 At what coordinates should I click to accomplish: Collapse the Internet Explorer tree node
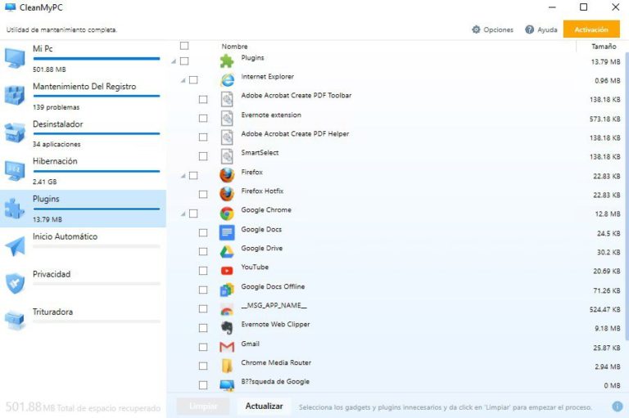click(x=183, y=80)
